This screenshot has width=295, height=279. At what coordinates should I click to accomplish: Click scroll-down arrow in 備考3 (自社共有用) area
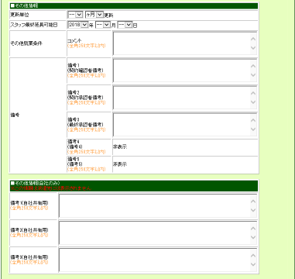(253, 264)
